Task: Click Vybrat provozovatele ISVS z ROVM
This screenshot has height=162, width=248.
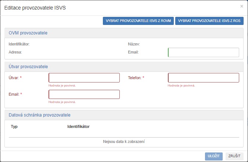Action: tap(138, 21)
